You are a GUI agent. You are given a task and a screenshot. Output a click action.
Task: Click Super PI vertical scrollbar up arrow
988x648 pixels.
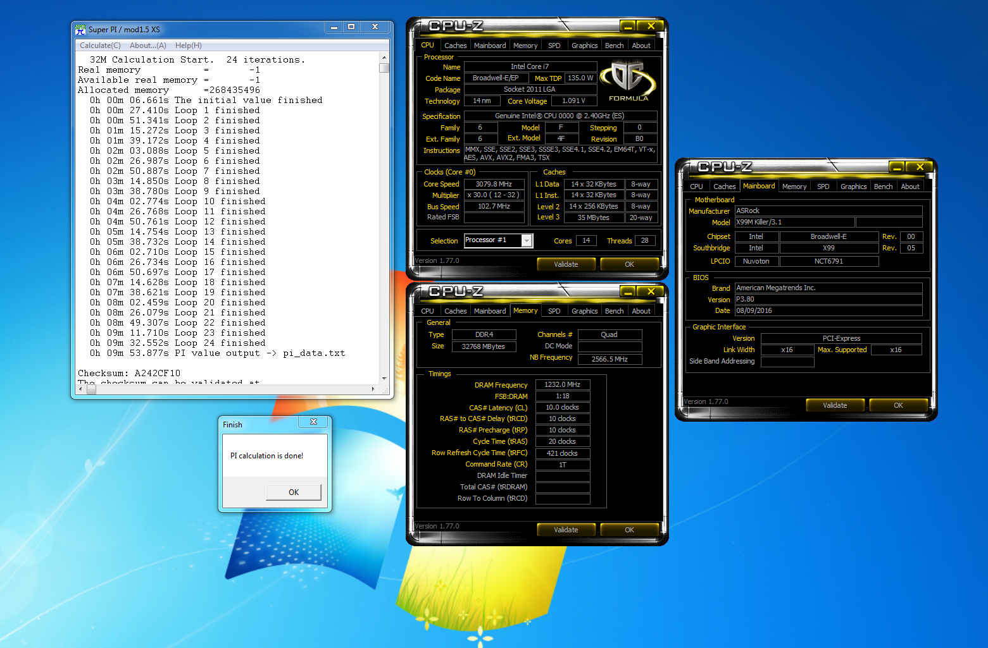[384, 57]
